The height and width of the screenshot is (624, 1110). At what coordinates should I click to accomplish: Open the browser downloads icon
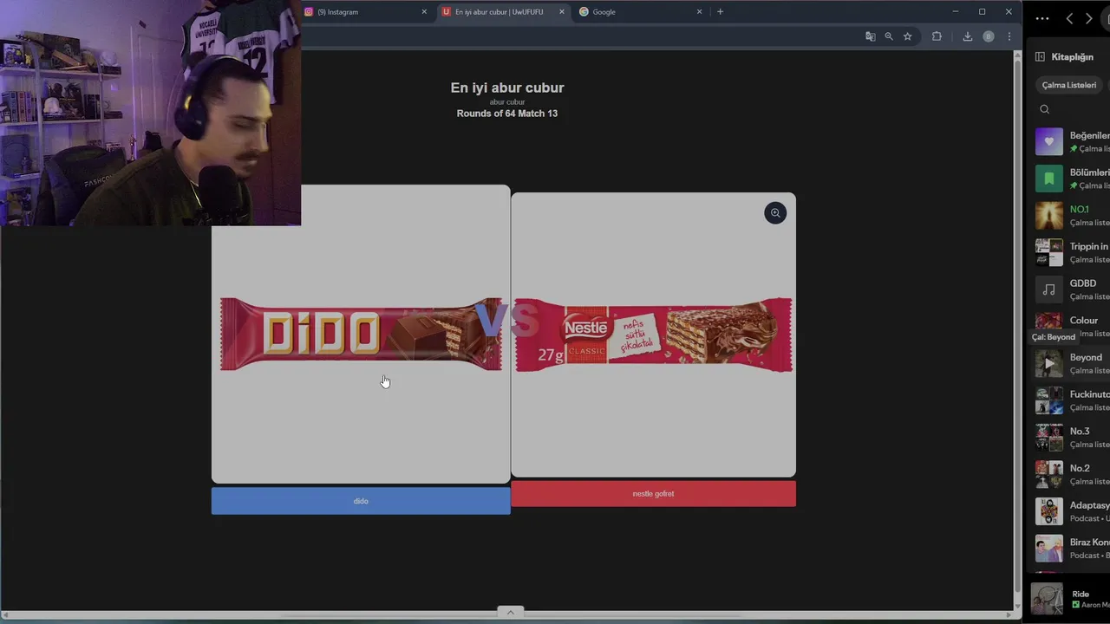point(968,36)
